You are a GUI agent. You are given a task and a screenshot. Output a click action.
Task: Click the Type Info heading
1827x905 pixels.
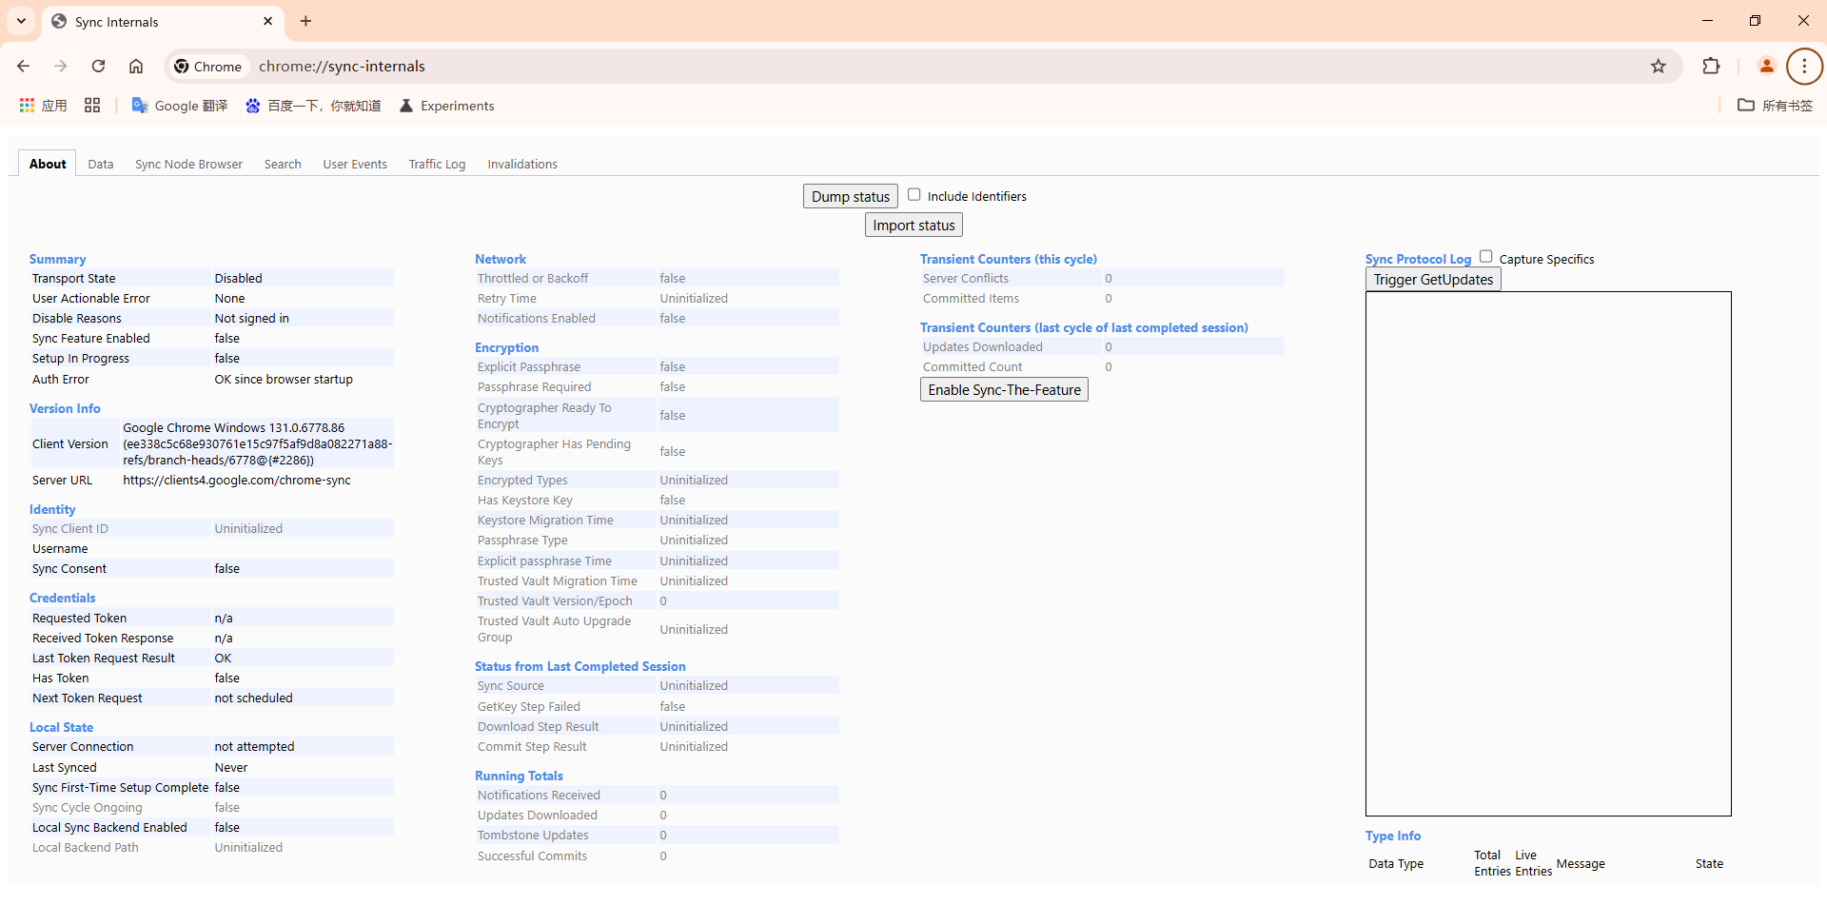coord(1393,836)
